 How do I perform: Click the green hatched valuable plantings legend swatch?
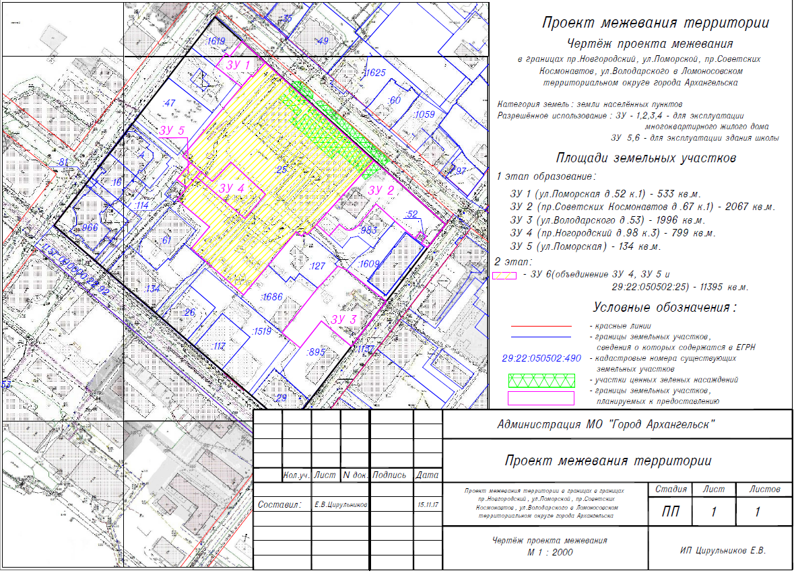point(542,379)
